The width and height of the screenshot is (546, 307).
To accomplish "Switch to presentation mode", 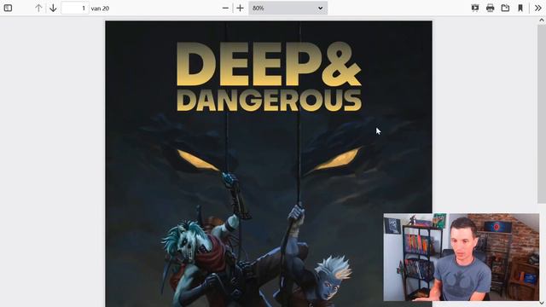I will click(475, 8).
